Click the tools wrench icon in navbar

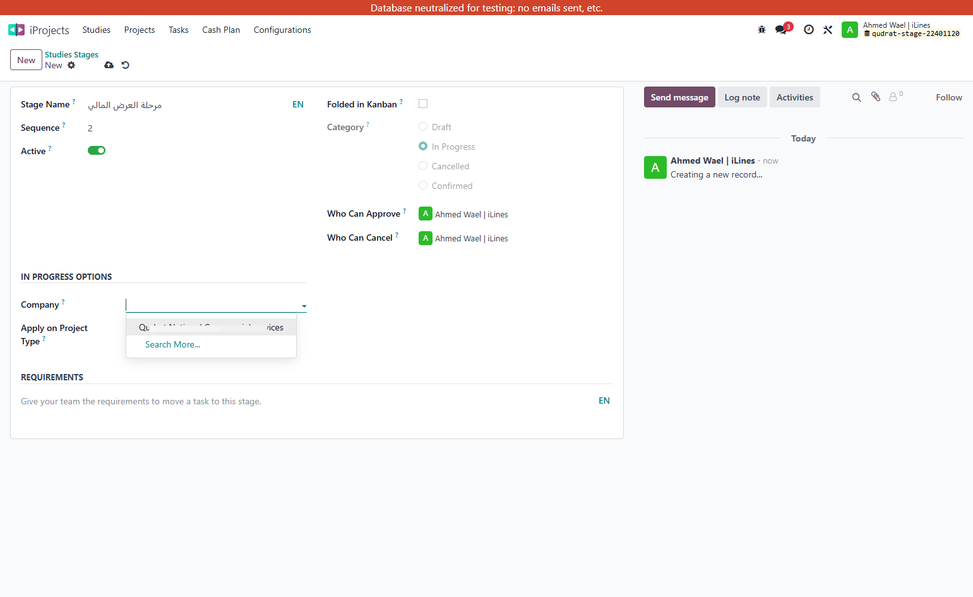[828, 30]
